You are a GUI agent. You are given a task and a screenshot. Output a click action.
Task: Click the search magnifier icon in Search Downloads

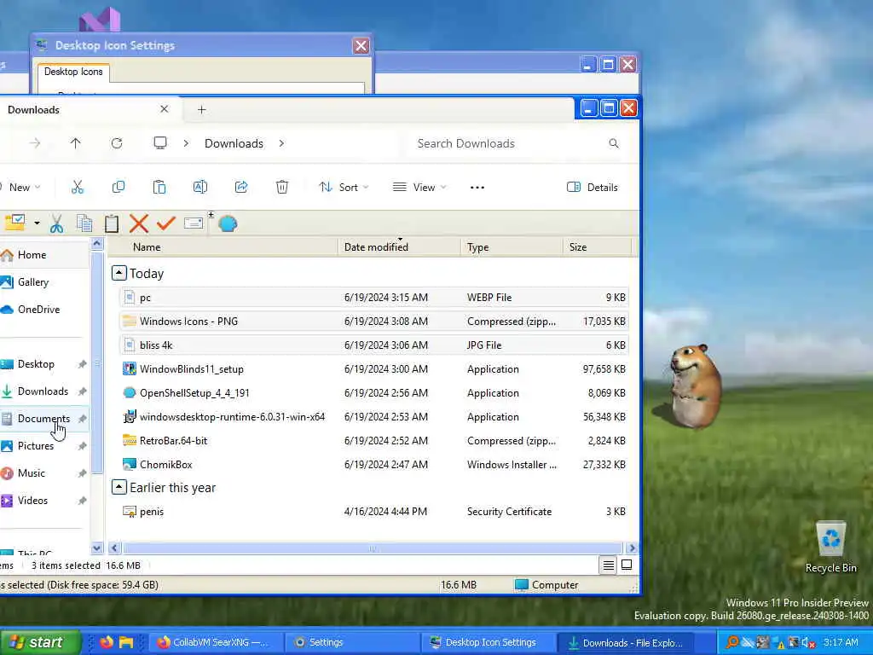(x=614, y=143)
